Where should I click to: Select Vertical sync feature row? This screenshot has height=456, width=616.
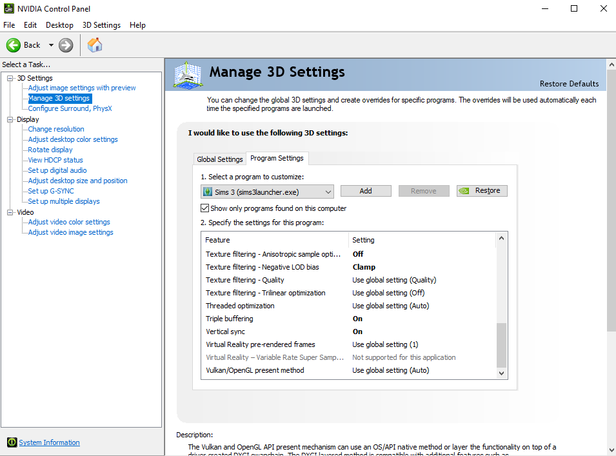pyautogui.click(x=349, y=332)
